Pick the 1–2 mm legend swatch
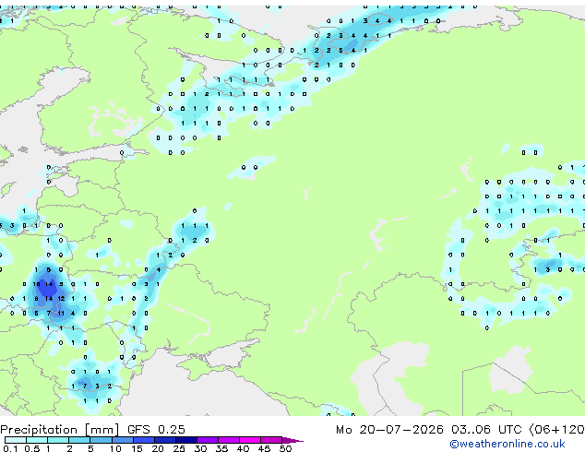The height and width of the screenshot is (452, 585). pos(58,440)
